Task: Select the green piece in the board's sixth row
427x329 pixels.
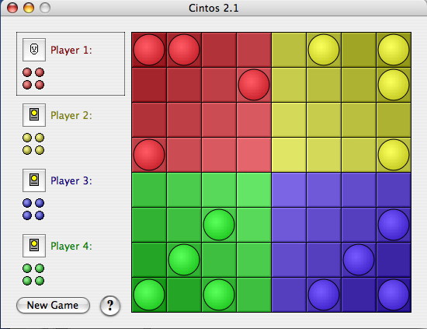Action: click(219, 225)
